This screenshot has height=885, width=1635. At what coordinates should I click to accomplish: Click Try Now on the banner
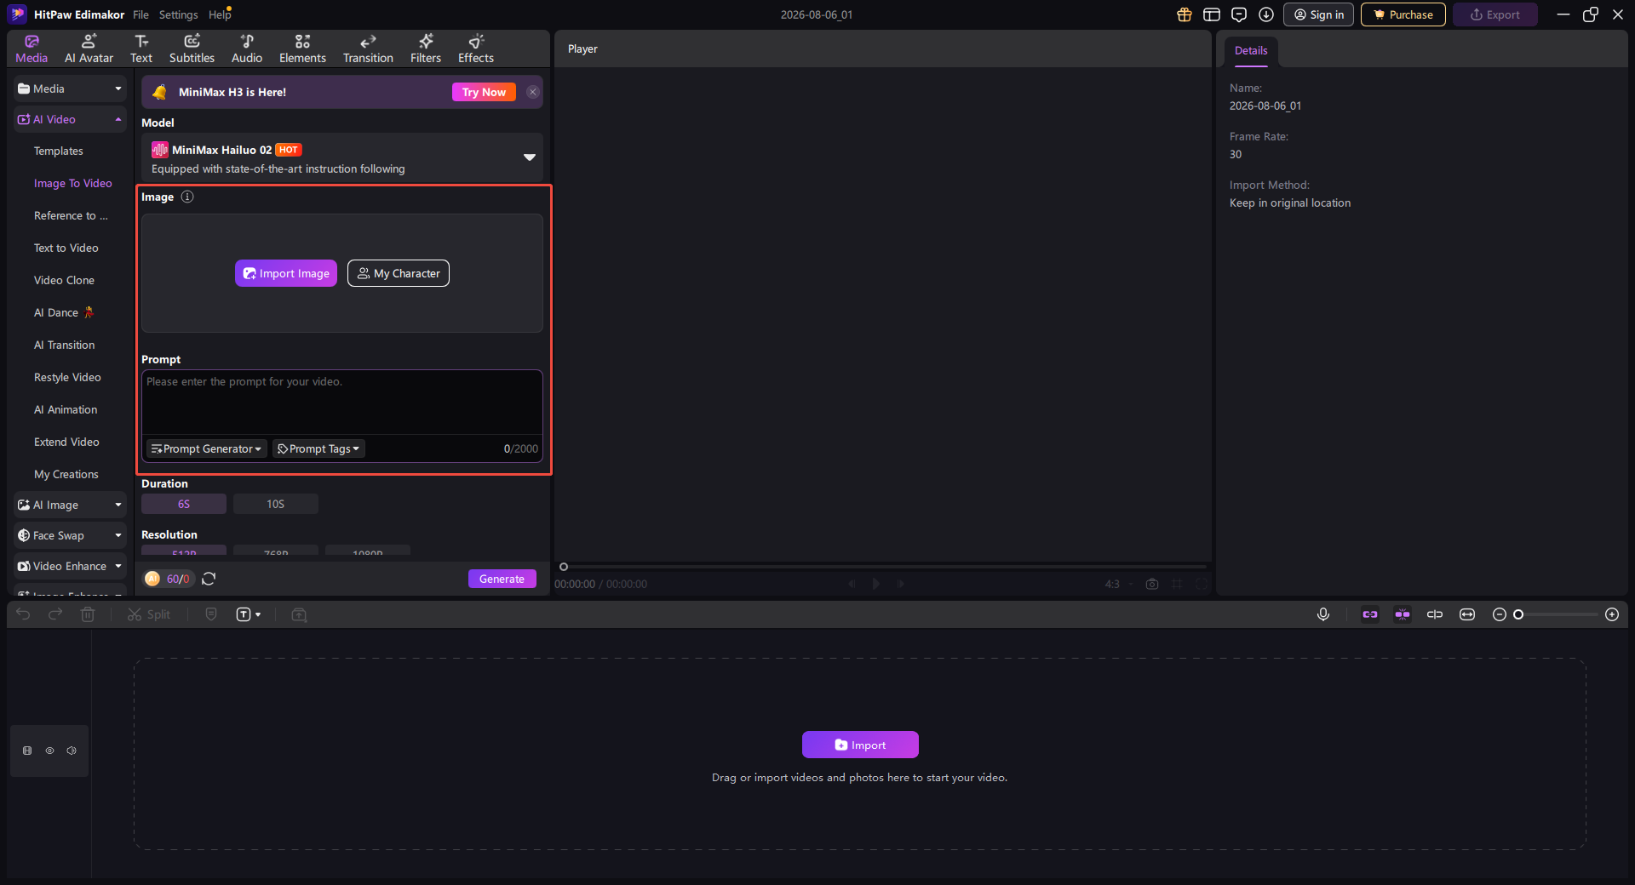[x=484, y=92]
